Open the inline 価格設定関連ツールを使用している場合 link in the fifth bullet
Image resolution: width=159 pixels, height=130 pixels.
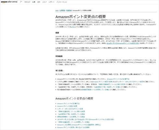(96, 90)
